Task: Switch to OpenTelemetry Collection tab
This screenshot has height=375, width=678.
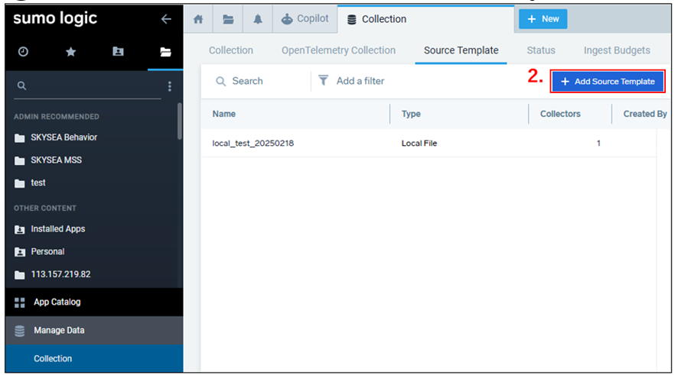Action: pyautogui.click(x=338, y=50)
